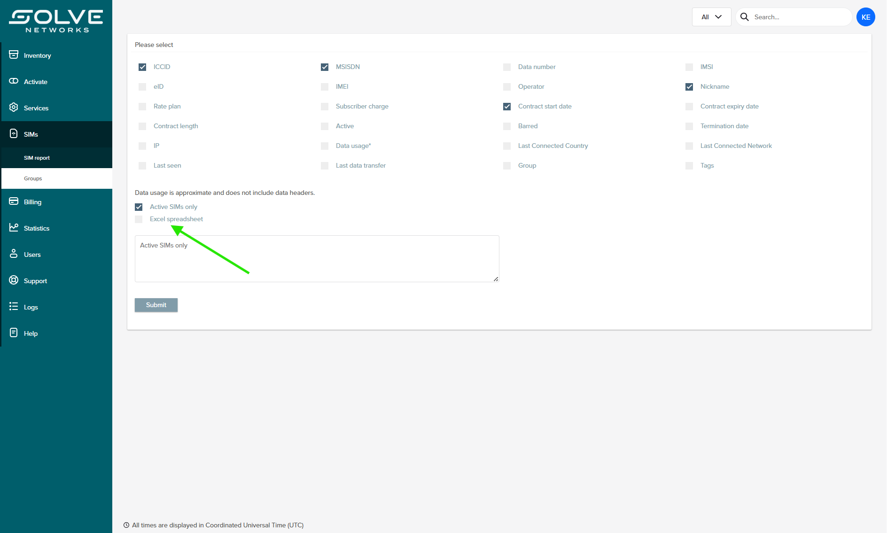887x533 pixels.
Task: Click the search magnifier icon
Action: (x=745, y=17)
